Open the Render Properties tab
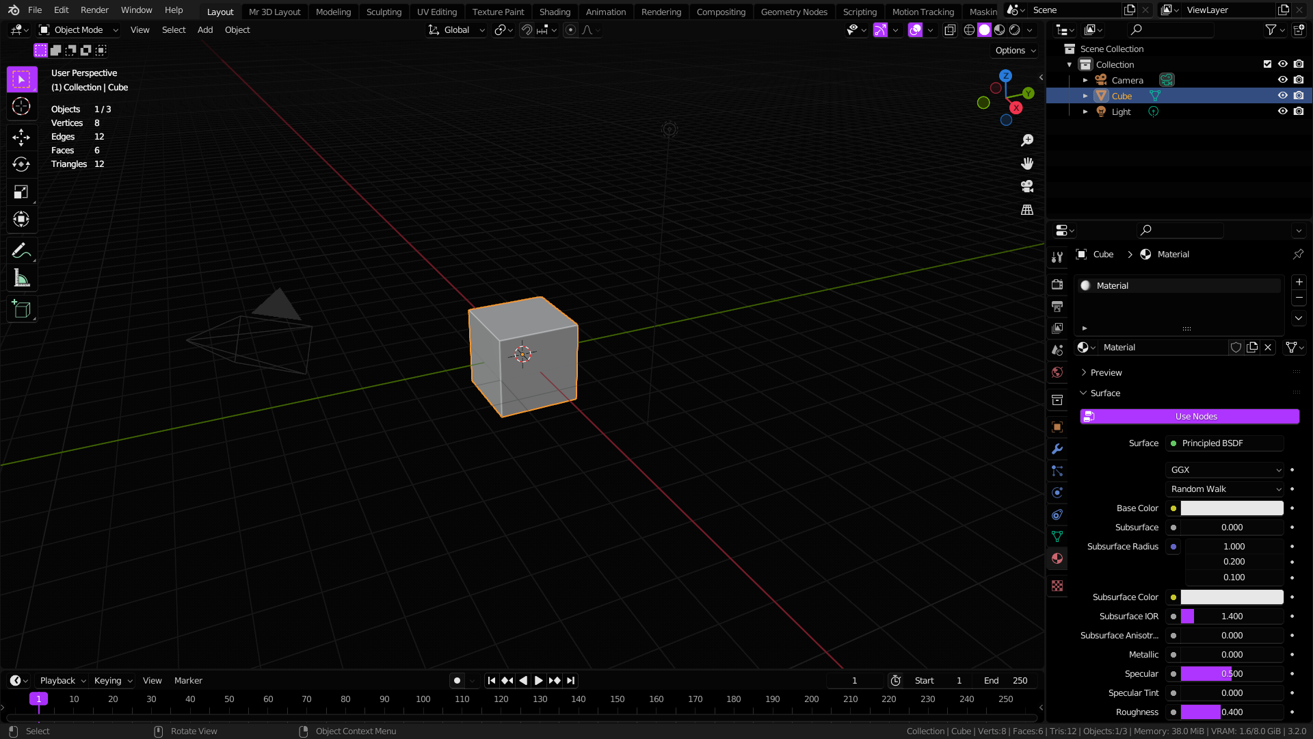This screenshot has width=1313, height=739. 1057,284
